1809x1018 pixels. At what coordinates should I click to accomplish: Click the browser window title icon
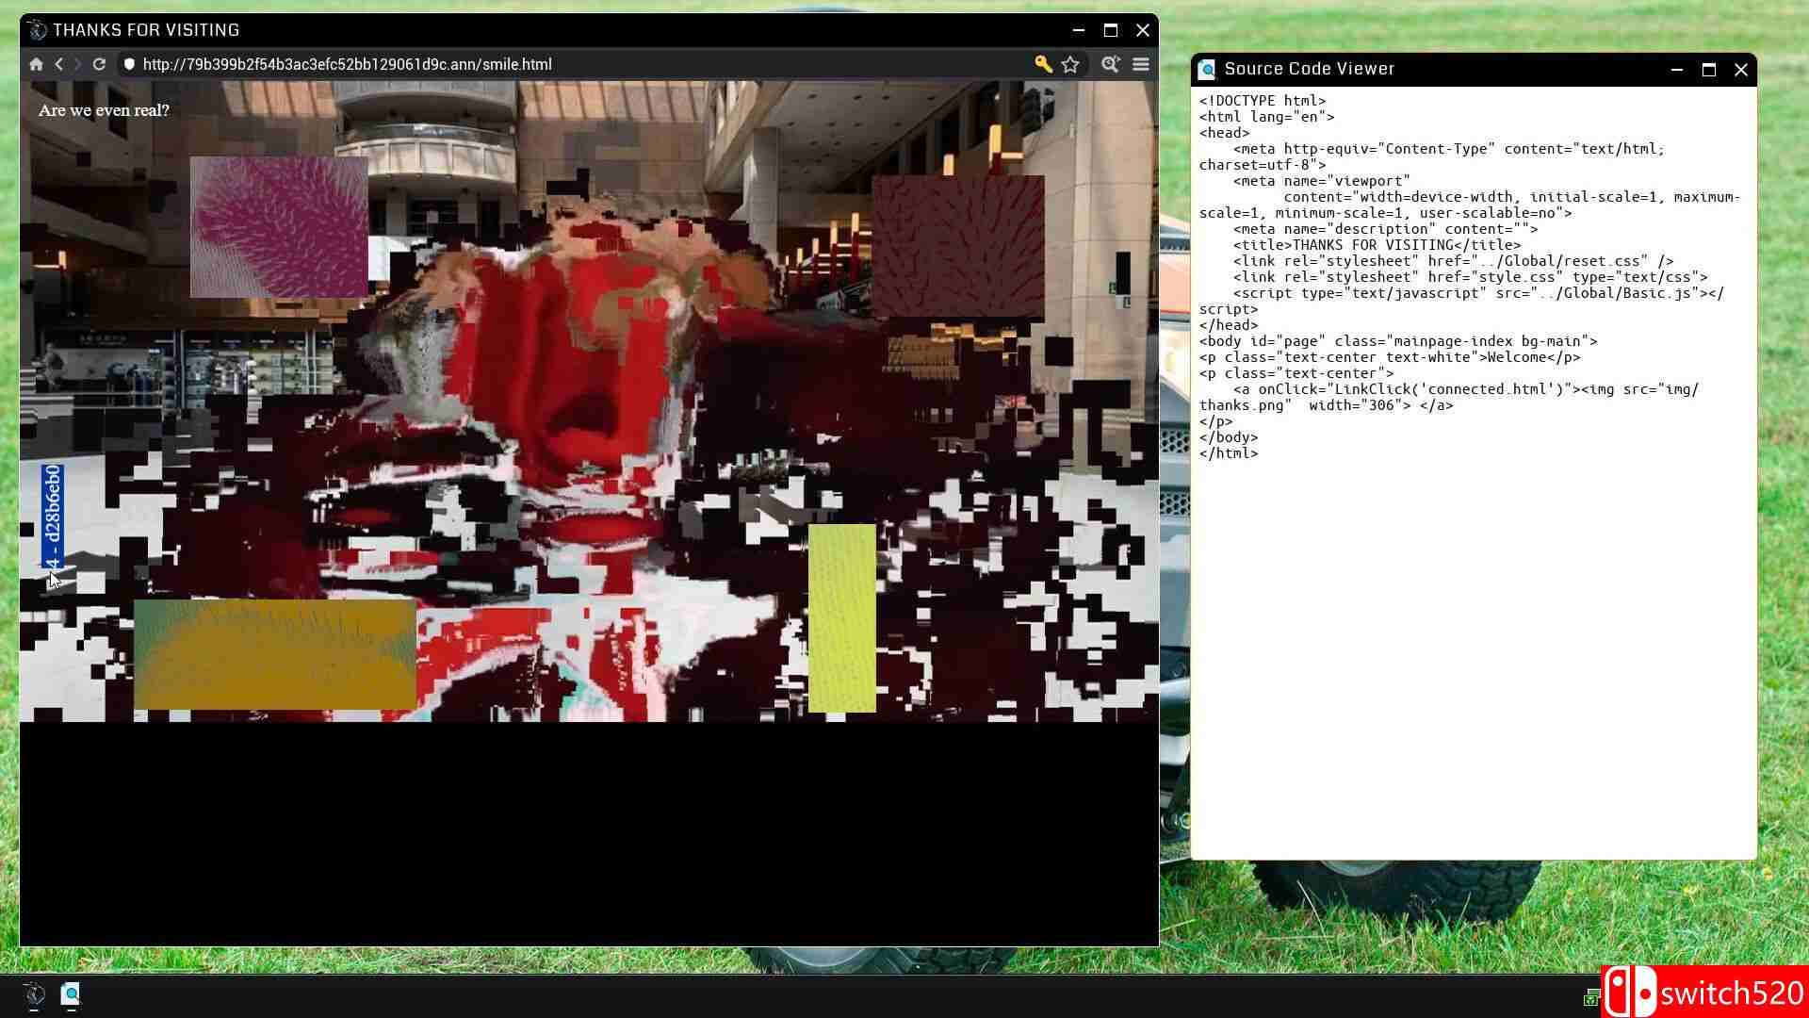[37, 30]
